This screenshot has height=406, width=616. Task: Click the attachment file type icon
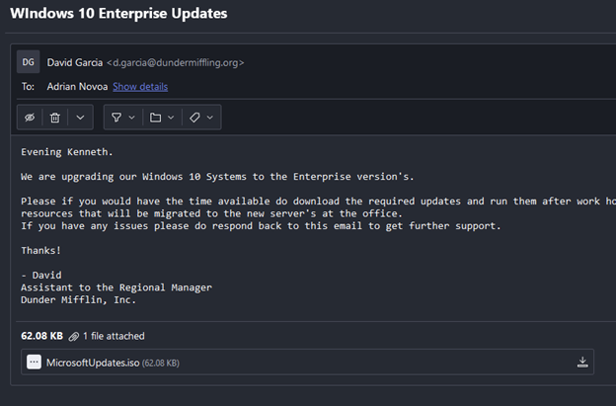[34, 362]
